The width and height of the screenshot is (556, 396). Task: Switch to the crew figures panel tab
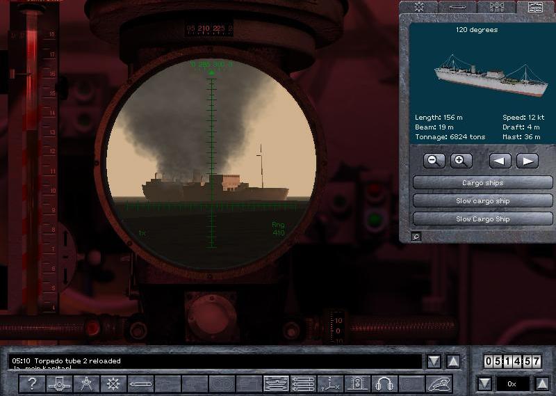click(x=496, y=7)
